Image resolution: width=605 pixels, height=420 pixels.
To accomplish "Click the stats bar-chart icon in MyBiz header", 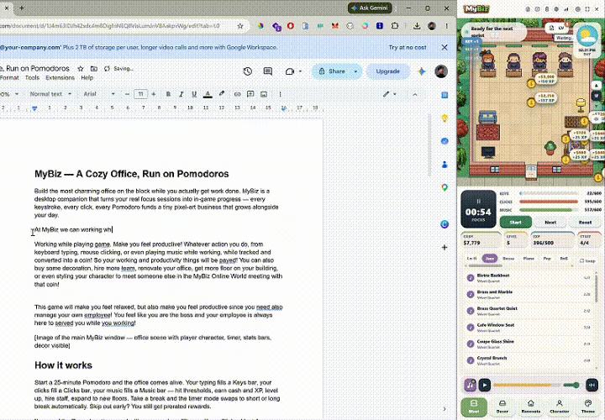I will tap(566, 9).
